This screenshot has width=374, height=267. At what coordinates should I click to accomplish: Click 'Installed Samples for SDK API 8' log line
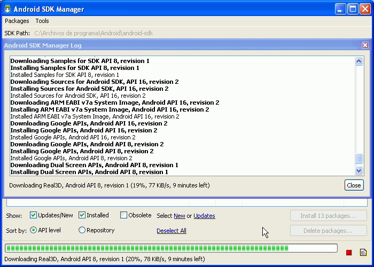pos(65,75)
